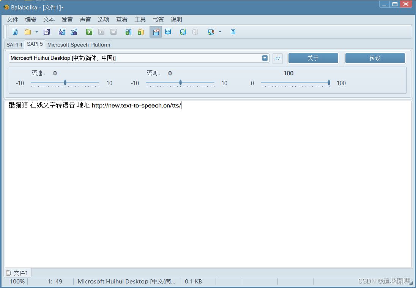Click the 预设 button
This screenshot has width=416, height=288.
click(375, 58)
